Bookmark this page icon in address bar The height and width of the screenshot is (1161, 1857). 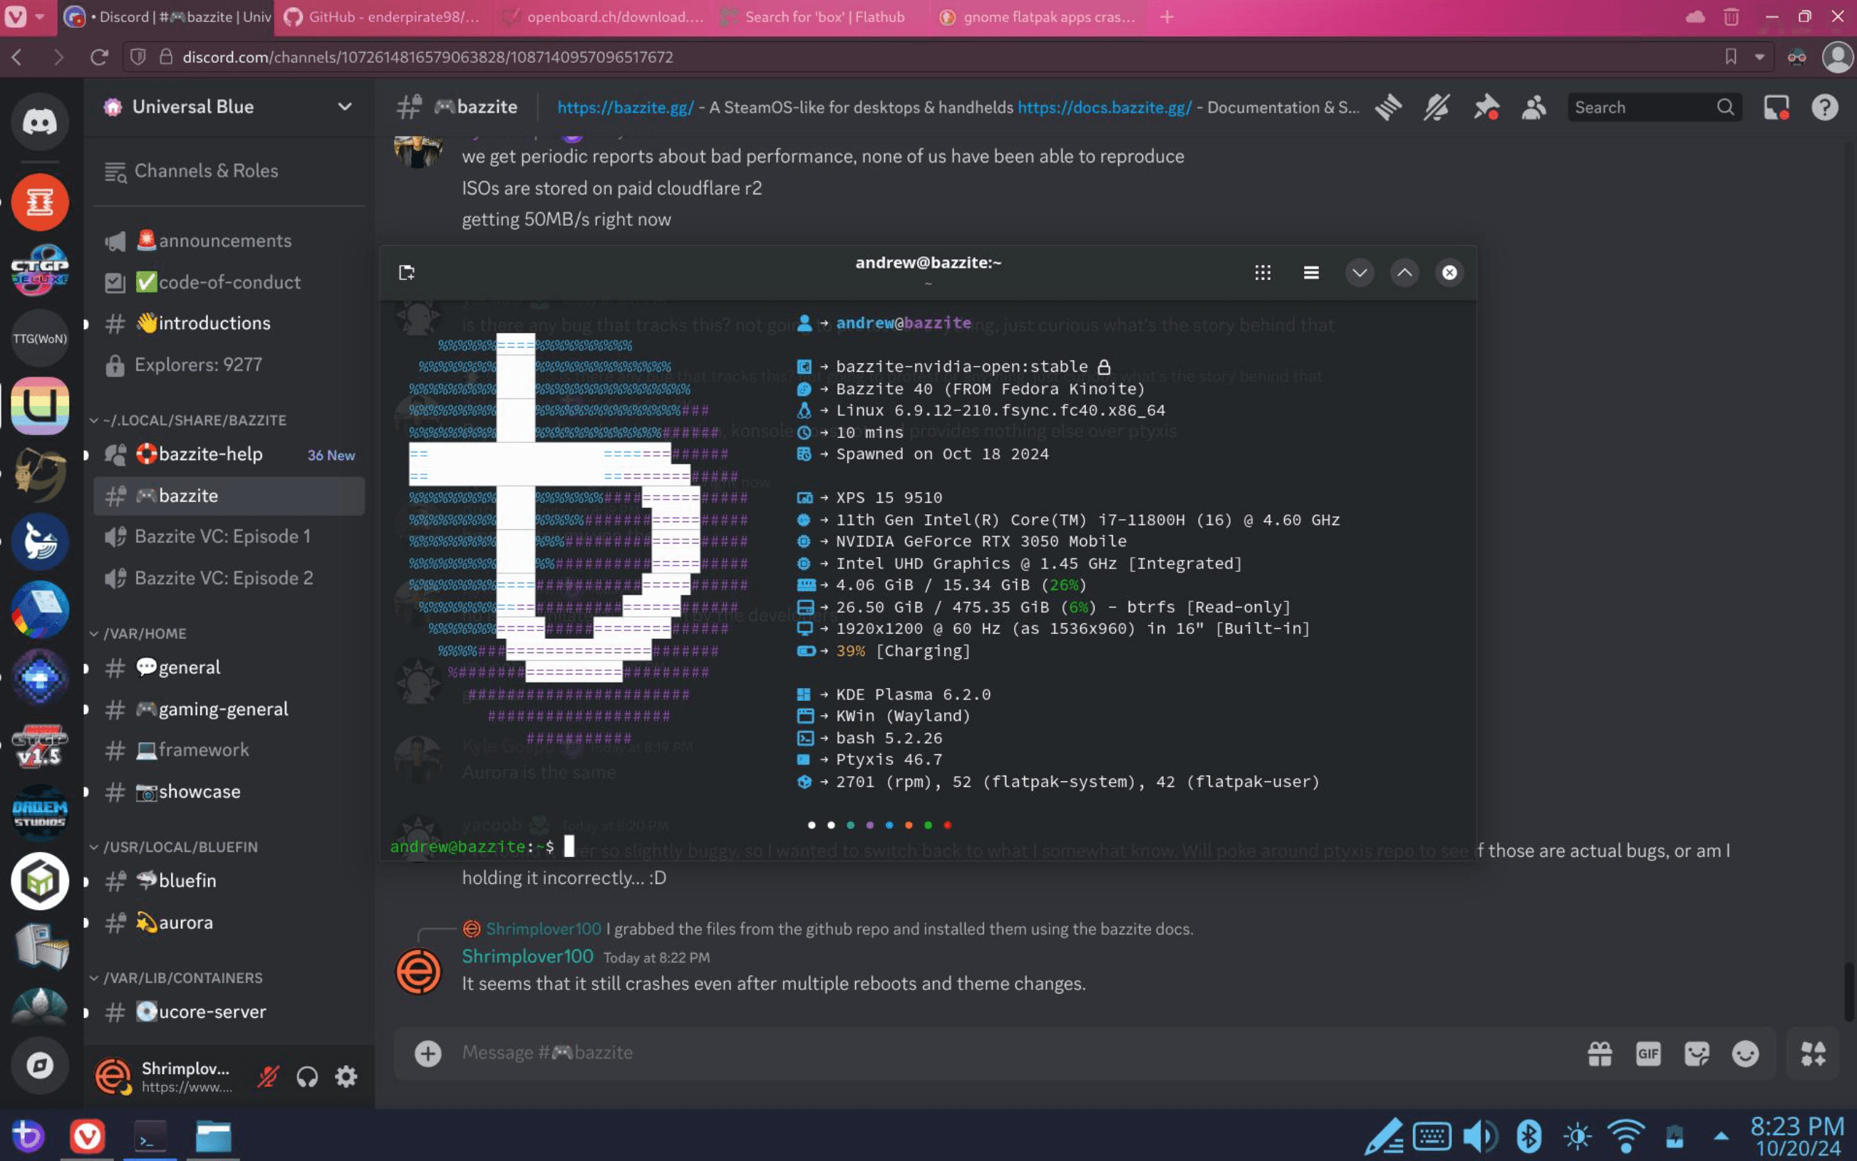point(1730,57)
